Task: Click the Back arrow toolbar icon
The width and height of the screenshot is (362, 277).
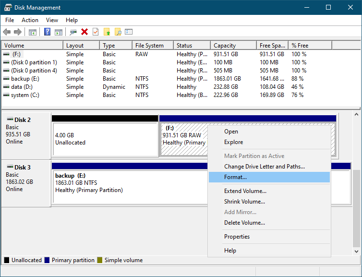Action: coord(7,32)
